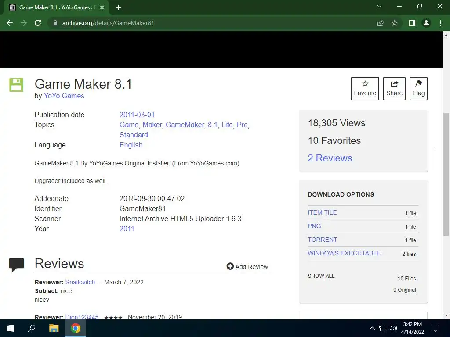Open taskbar search magnifier

pos(32,328)
